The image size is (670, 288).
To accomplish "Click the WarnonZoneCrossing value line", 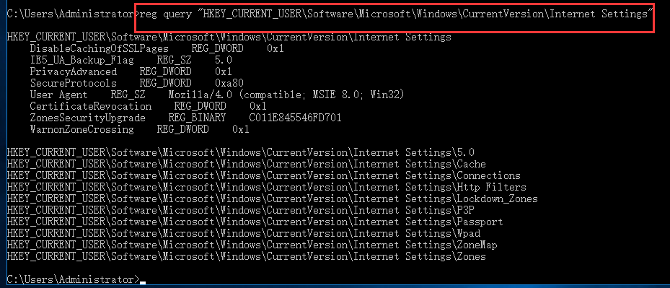I will tap(140, 129).
